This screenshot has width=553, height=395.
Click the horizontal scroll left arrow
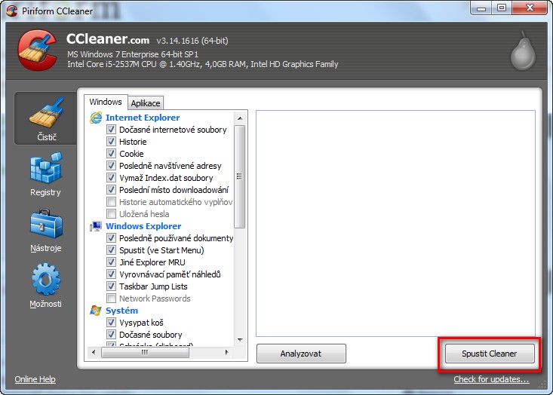(x=93, y=352)
